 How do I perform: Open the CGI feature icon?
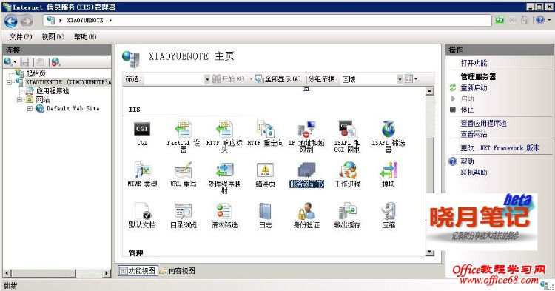(x=142, y=130)
